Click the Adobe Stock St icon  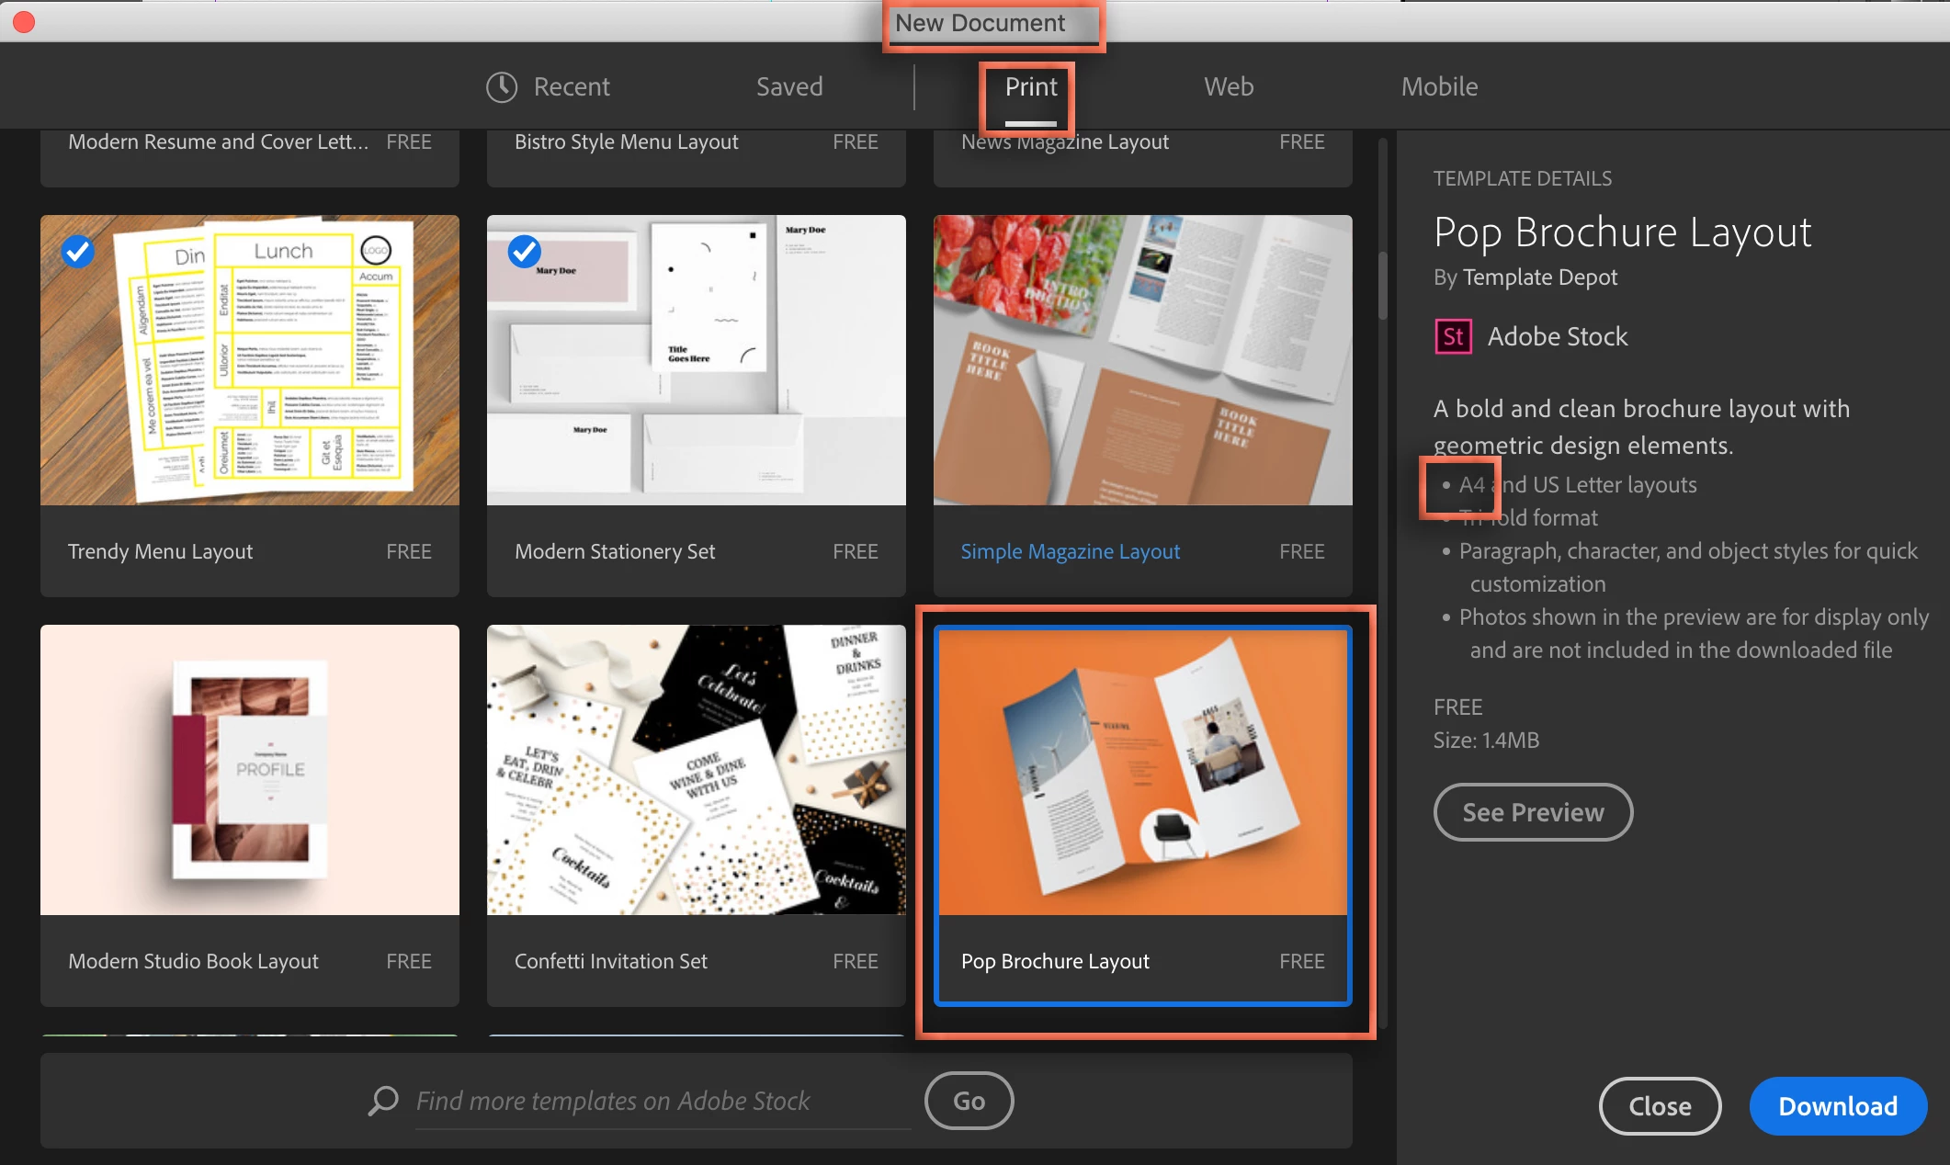(1453, 336)
